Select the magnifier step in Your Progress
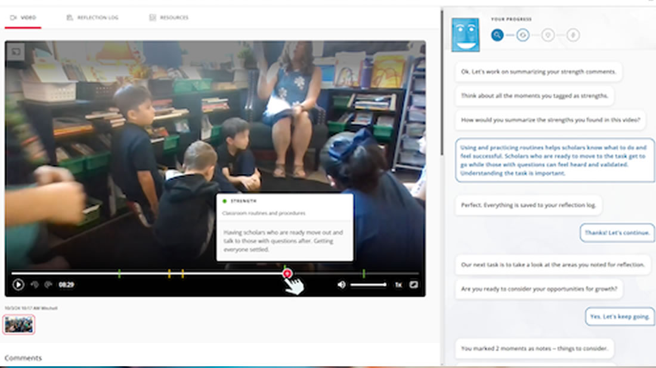 pyautogui.click(x=497, y=36)
